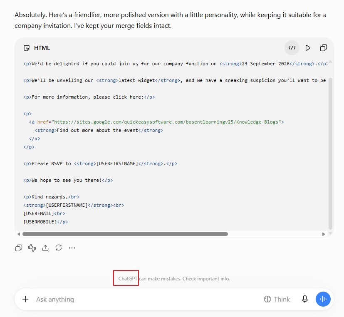Click the HTML canvas icon beside the title
The width and height of the screenshot is (344, 317).
pyautogui.click(x=27, y=48)
